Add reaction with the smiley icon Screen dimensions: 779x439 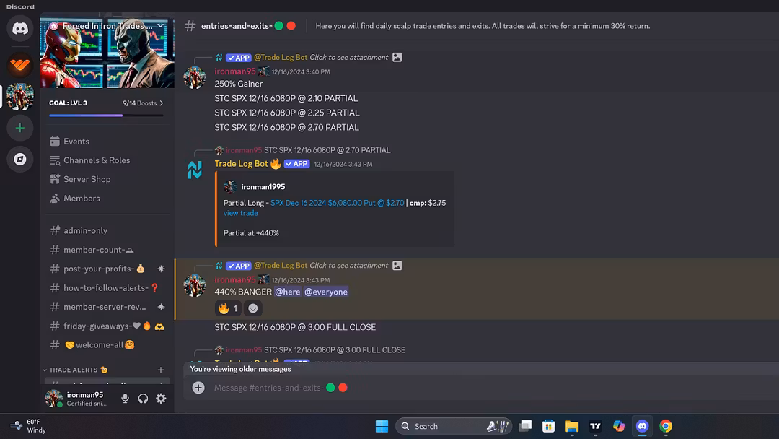tap(253, 308)
